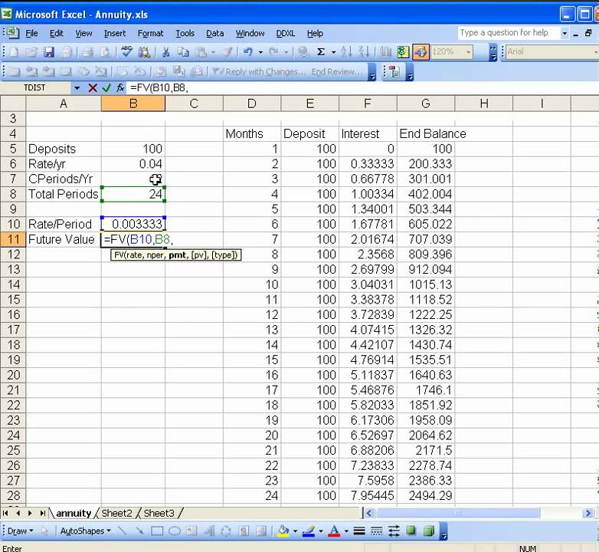Open the Format menu
Screen dimensions: 599x552
tap(150, 34)
